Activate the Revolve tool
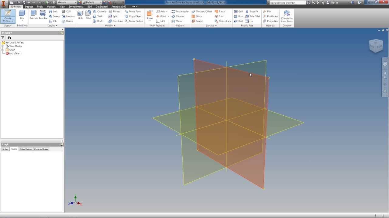 point(43,15)
